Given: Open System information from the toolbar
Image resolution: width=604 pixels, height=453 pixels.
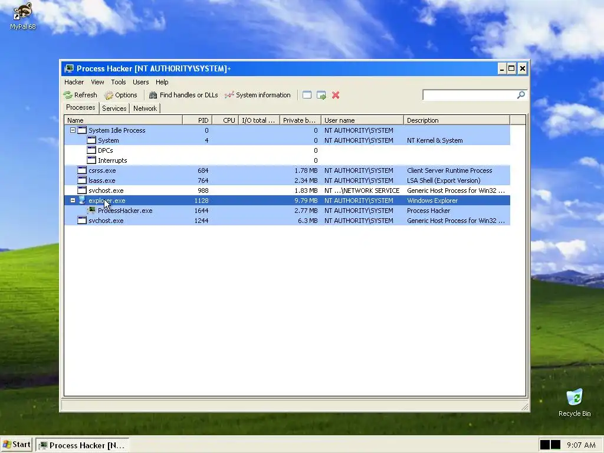Looking at the screenshot, I should click(257, 95).
